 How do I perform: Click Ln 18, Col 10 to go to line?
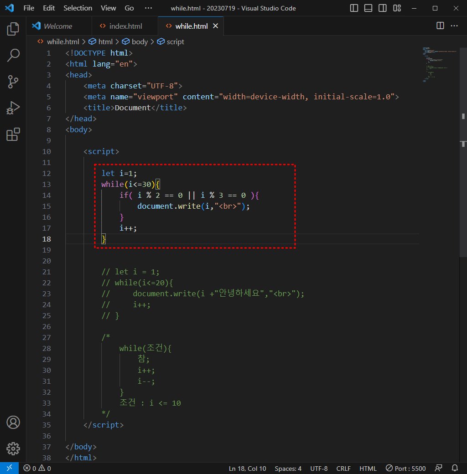pyautogui.click(x=248, y=468)
